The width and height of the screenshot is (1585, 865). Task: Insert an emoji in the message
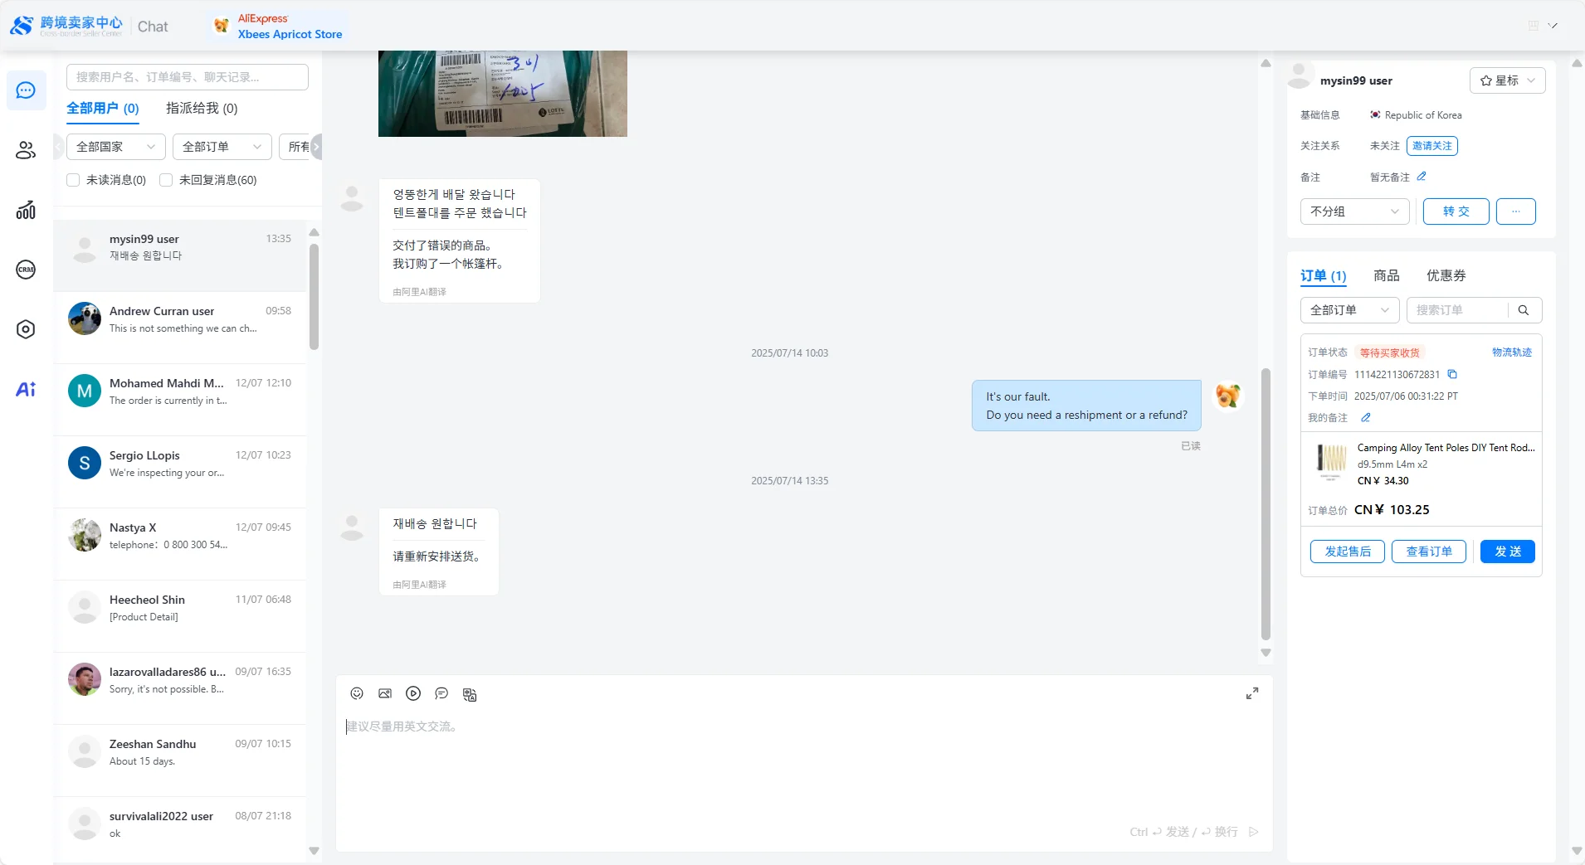click(357, 693)
